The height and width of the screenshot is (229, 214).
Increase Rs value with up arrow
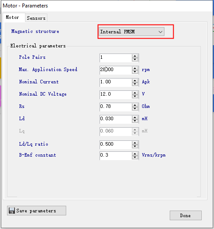point(135,105)
